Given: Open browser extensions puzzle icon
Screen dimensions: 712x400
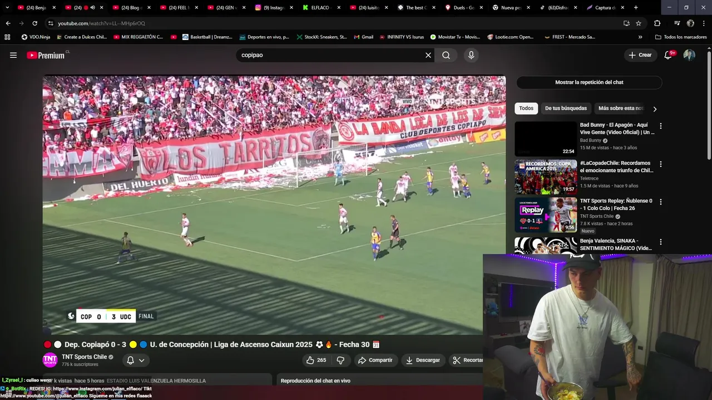Looking at the screenshot, I should pos(657,23).
